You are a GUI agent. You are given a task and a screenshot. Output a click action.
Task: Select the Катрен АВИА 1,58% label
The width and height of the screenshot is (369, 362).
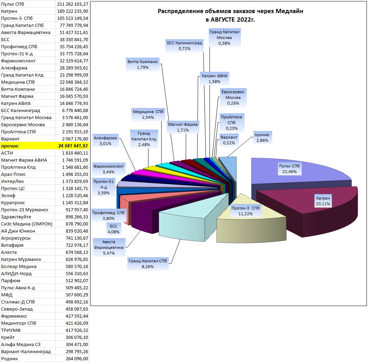pyautogui.click(x=215, y=79)
